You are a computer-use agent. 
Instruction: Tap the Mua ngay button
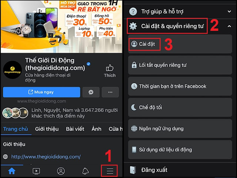pos(41,92)
